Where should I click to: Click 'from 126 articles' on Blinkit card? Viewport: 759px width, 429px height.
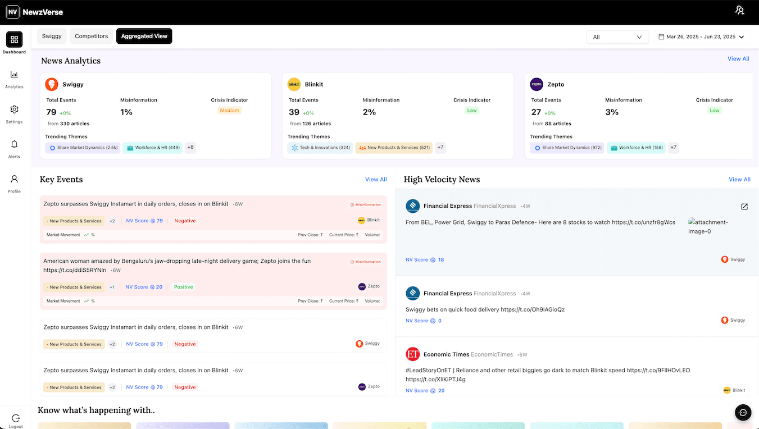click(311, 124)
